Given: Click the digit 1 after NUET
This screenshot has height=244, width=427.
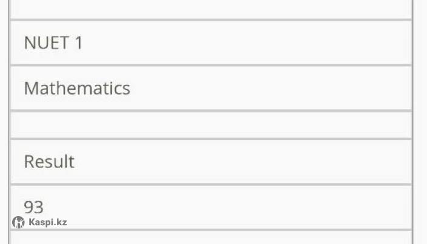Looking at the screenshot, I should coord(78,43).
